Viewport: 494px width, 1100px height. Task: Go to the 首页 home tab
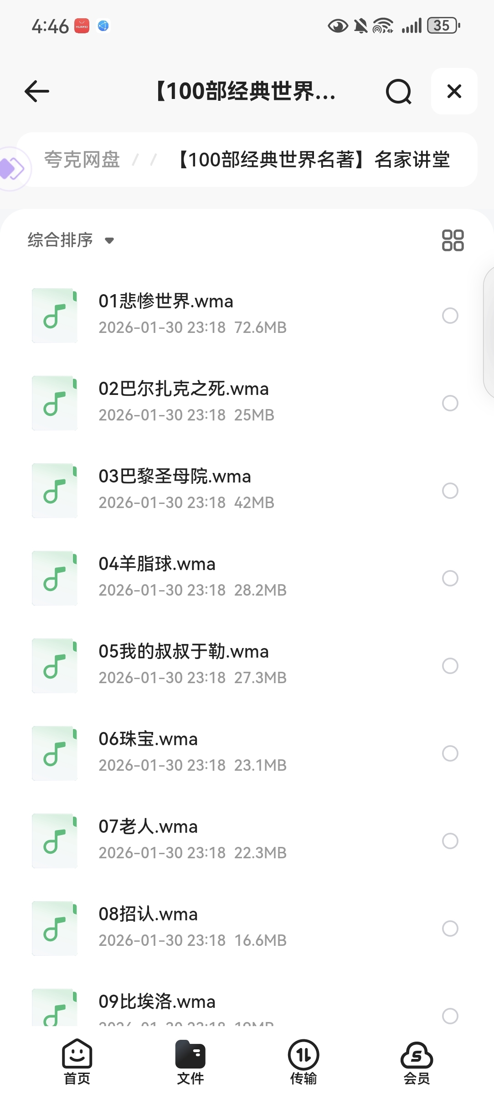77,1061
